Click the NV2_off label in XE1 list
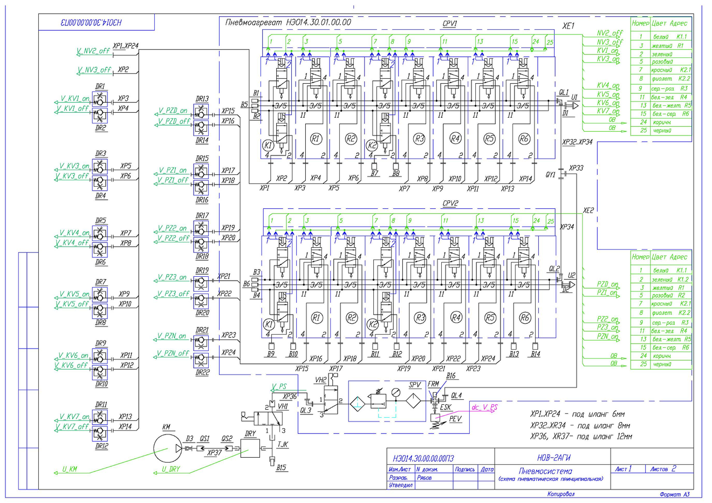Image resolution: width=712 pixels, height=503 pixels. click(x=610, y=33)
